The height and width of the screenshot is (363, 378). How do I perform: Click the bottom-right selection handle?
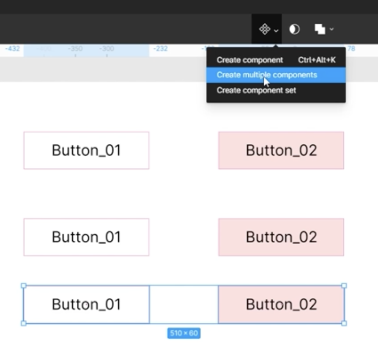click(x=344, y=323)
